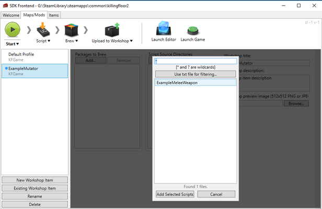Click New Workshop Item button
Image resolution: width=322 pixels, height=209 pixels.
[34, 180]
